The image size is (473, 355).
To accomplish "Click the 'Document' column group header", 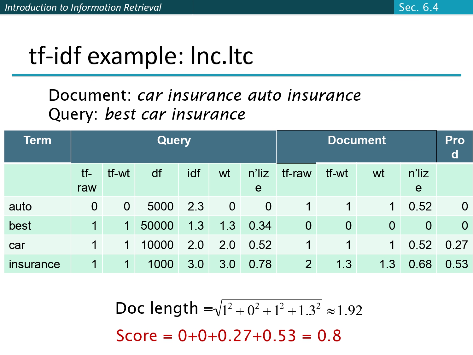I will point(356,140).
